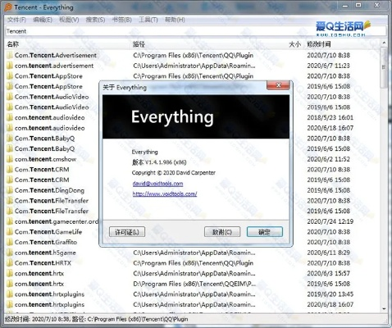Open the 文件(F) menu

16,20
